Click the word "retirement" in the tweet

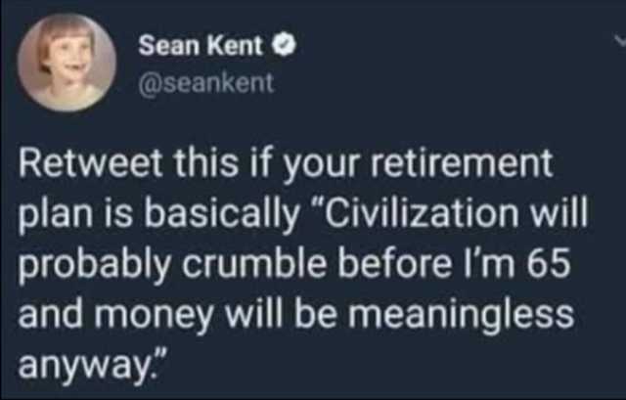click(x=462, y=163)
